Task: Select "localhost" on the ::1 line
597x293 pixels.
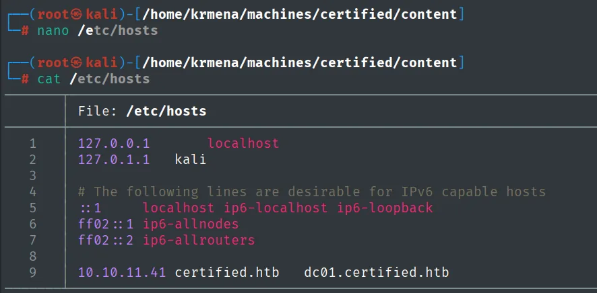Action: (x=178, y=208)
